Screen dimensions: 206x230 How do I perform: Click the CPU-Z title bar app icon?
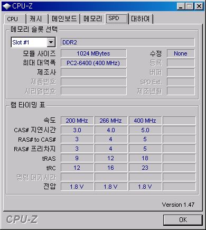(x=7, y=6)
